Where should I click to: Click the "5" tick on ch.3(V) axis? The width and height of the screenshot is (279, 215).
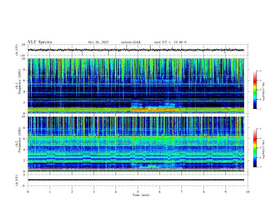coord(24,175)
